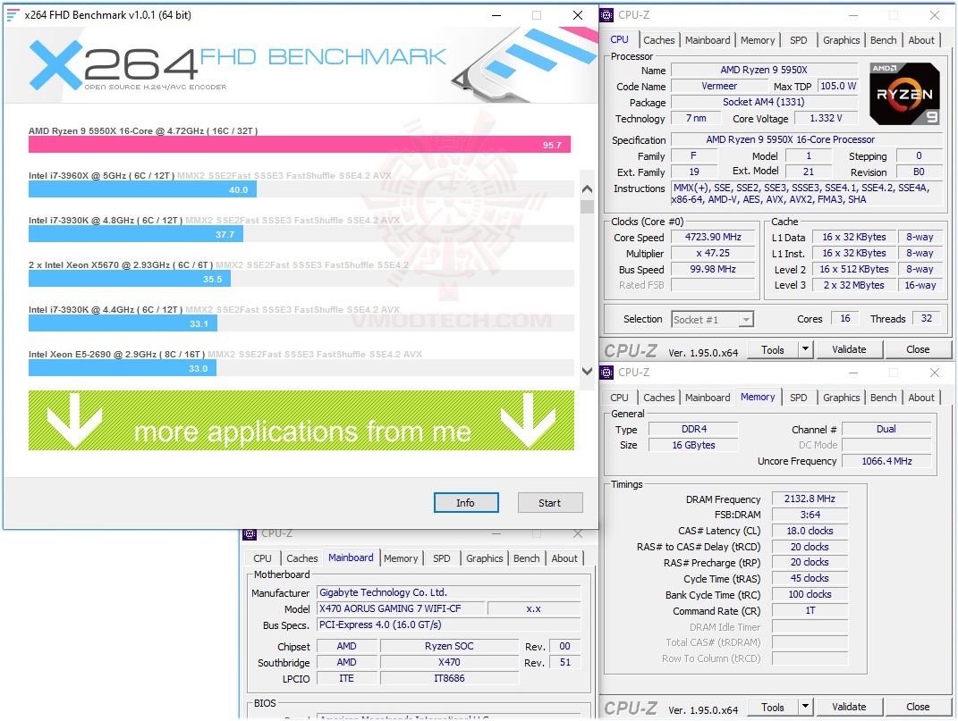Open Bench tab in the Memory CPU-Z window
Viewport: 958px width, 721px height.
pyautogui.click(x=884, y=398)
